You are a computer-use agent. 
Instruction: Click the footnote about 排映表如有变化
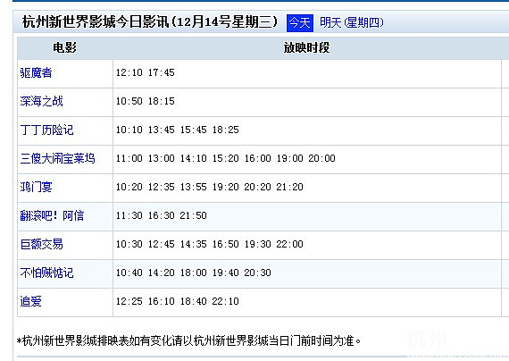coord(189,340)
